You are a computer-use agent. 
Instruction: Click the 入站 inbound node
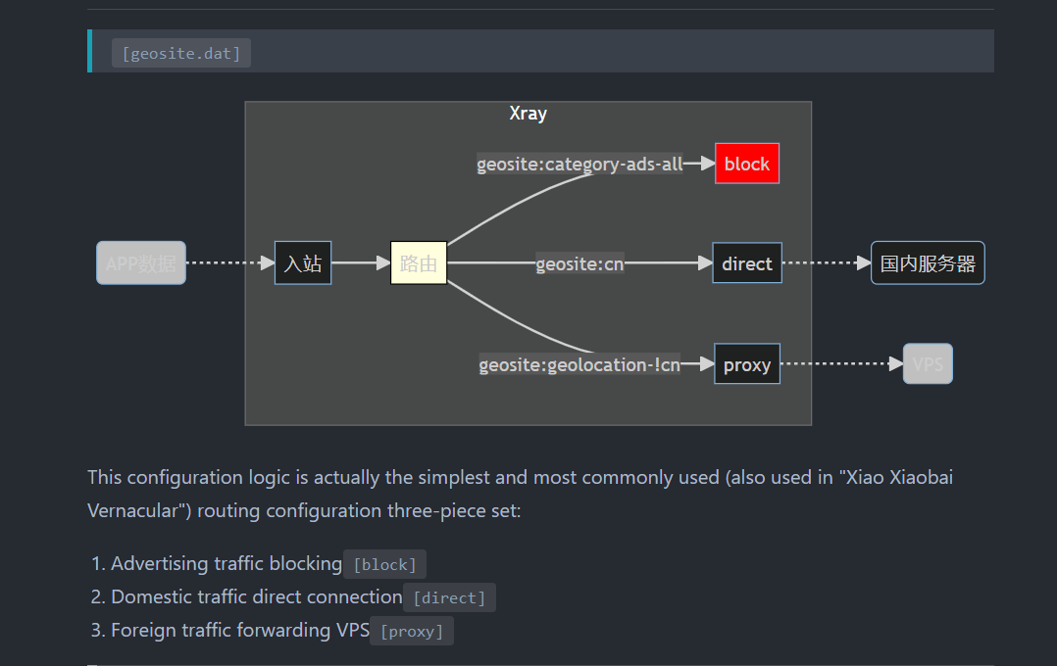pos(302,262)
